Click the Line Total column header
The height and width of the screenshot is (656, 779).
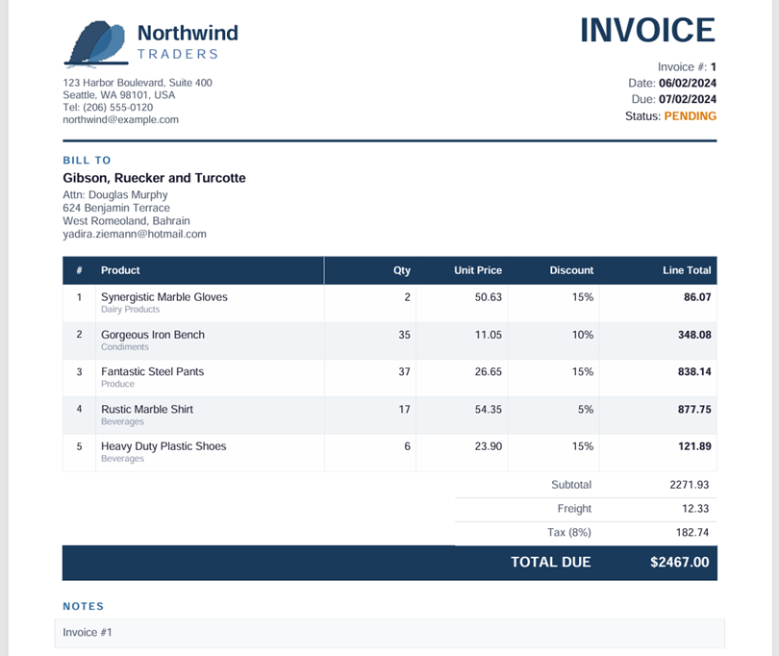pyautogui.click(x=687, y=270)
